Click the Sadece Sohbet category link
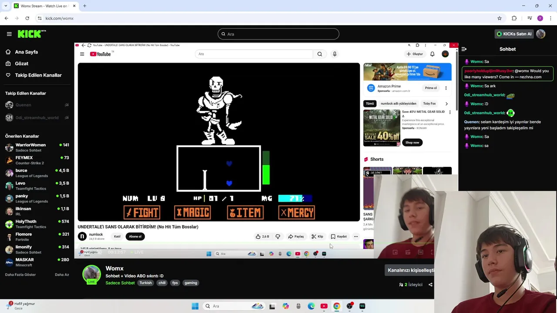 coord(120,283)
